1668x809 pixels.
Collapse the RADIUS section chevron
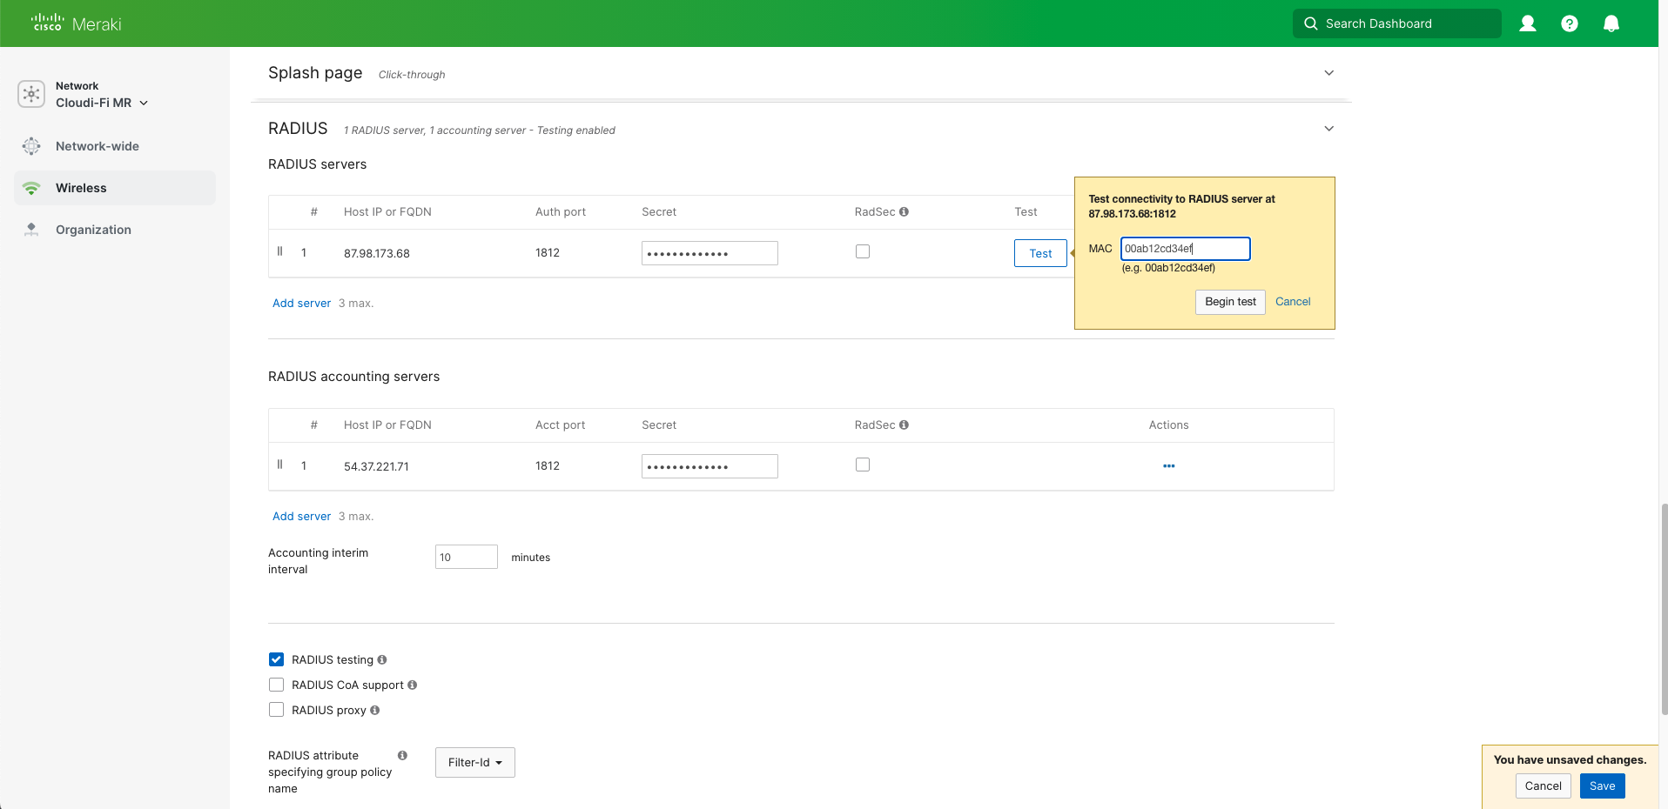1328,128
